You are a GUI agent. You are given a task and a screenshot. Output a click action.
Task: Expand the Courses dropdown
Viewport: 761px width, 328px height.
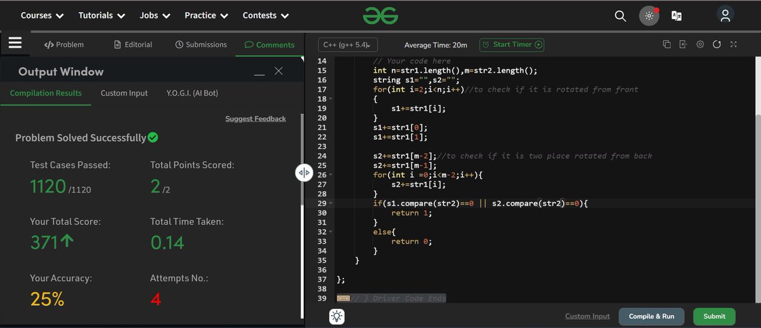coord(42,15)
